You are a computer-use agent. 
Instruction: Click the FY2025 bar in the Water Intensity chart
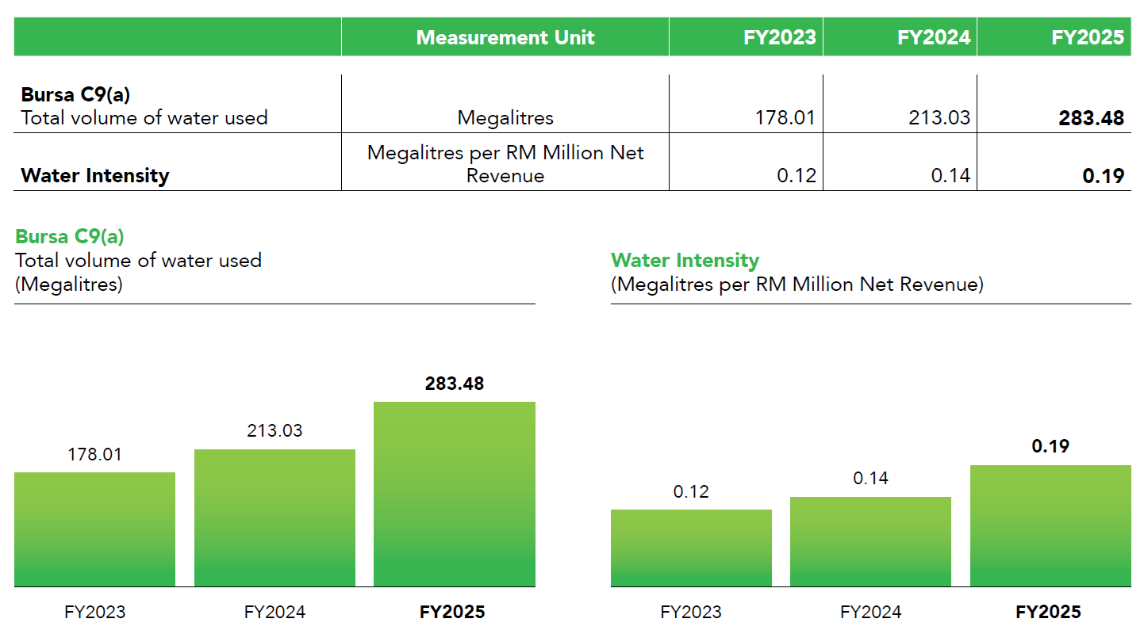(1050, 526)
